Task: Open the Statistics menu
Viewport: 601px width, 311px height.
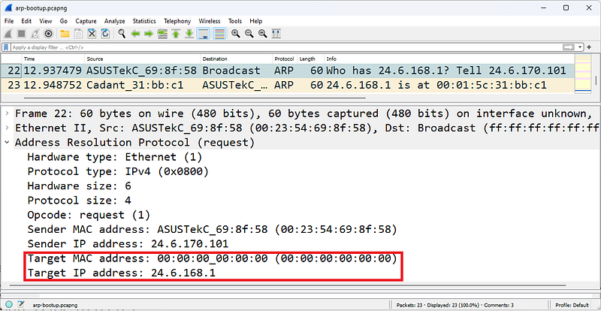Action: tap(144, 21)
